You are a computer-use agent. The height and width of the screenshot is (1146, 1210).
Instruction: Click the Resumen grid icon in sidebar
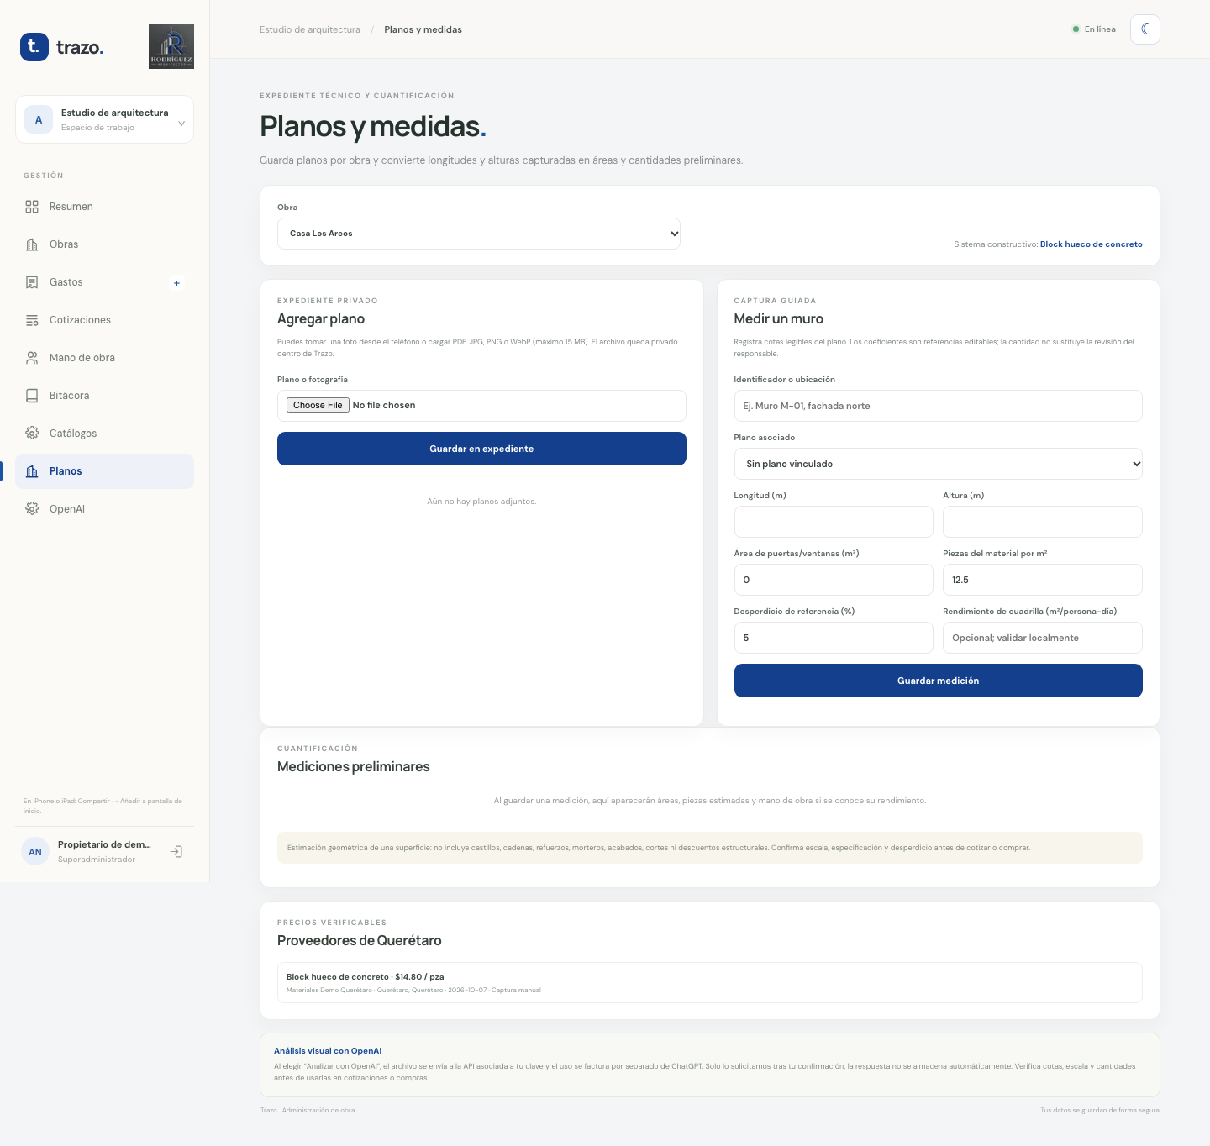(32, 207)
